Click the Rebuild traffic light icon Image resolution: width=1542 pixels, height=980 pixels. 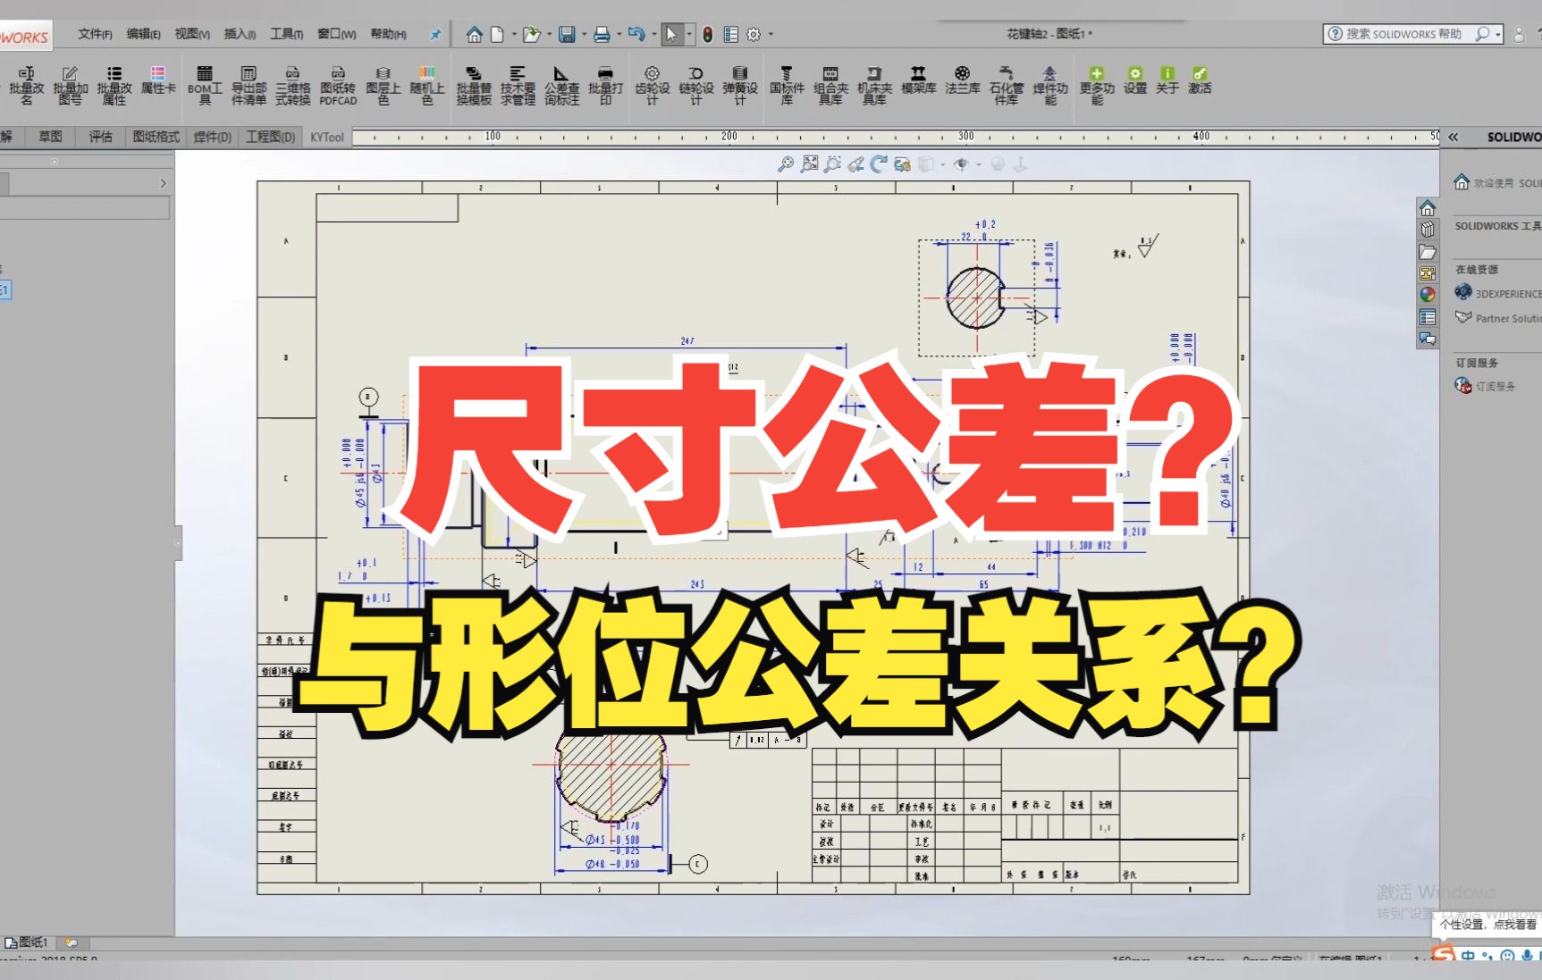point(707,35)
